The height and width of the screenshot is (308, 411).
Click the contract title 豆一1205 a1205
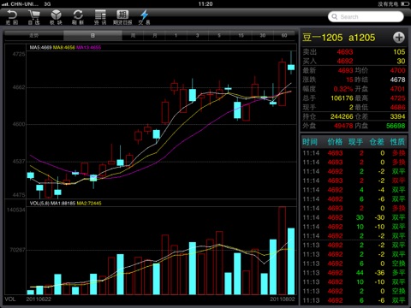[339, 38]
